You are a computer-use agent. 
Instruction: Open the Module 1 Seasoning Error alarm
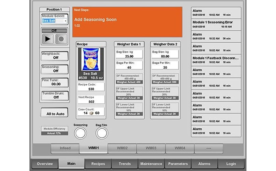216,25
